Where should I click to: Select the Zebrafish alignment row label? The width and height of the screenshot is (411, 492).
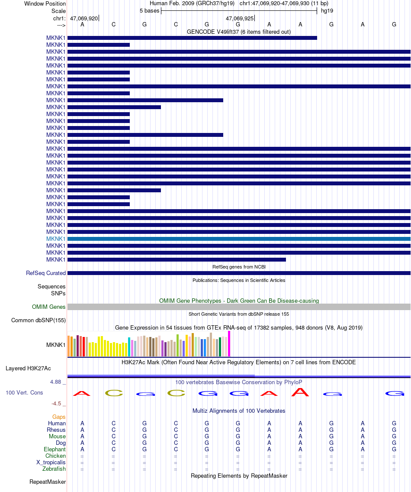click(54, 469)
